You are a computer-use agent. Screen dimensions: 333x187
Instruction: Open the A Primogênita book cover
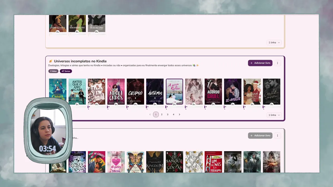point(58,23)
